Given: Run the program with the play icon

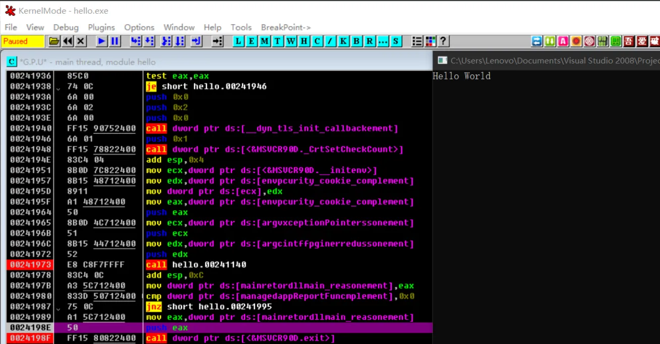Looking at the screenshot, I should (x=101, y=41).
